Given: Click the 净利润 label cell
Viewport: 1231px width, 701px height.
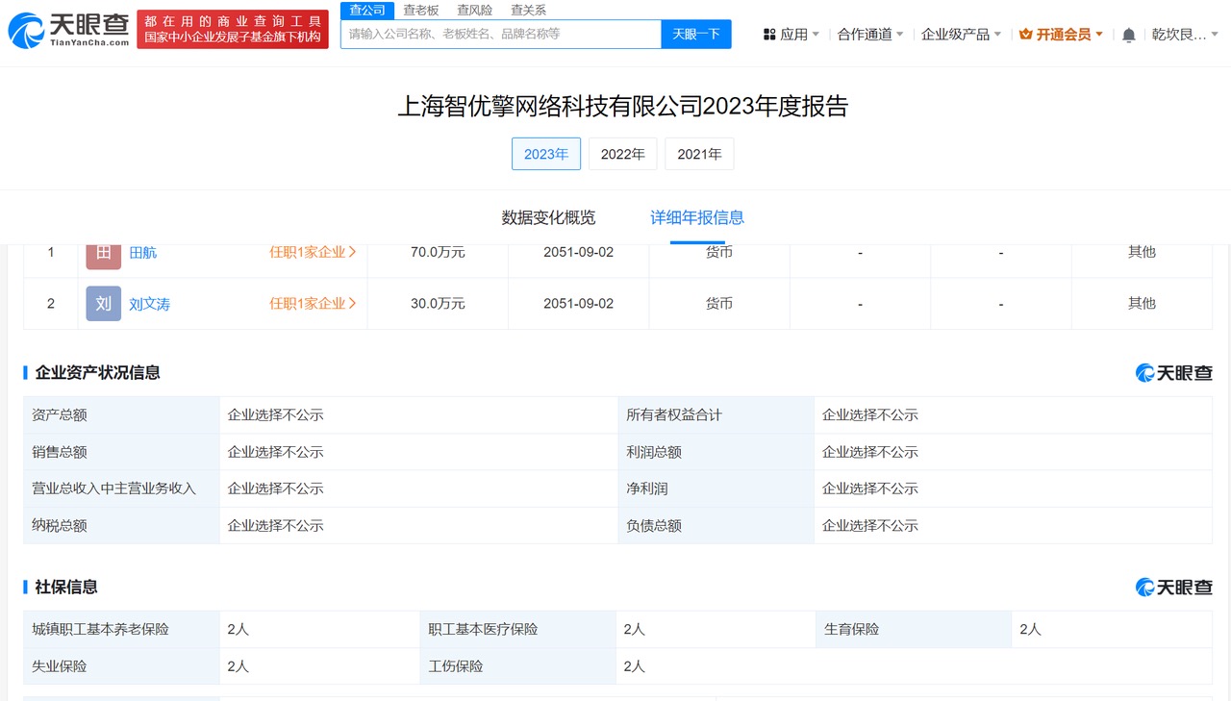Looking at the screenshot, I should tap(716, 488).
